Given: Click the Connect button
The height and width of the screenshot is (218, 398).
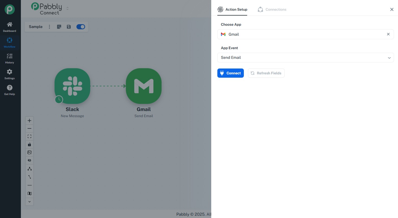Looking at the screenshot, I should [x=230, y=73].
